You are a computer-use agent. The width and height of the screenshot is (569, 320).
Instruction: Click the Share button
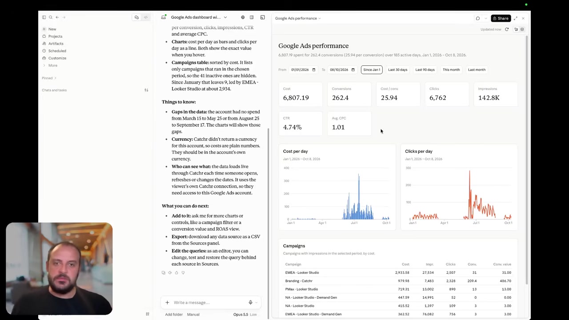[x=501, y=18]
